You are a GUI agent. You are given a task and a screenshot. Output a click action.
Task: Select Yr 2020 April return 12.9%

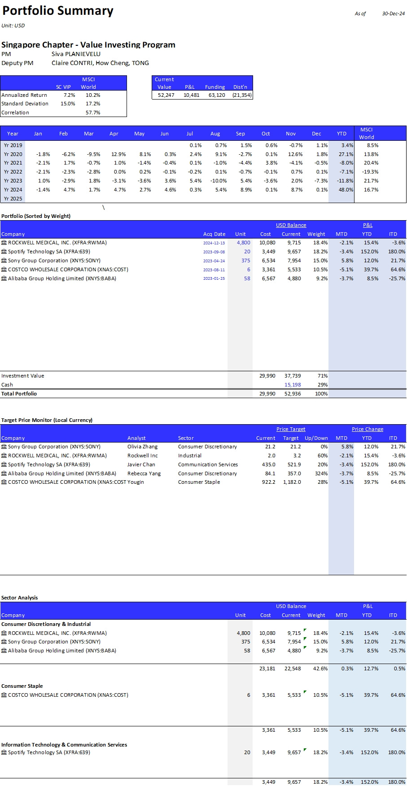pos(118,154)
